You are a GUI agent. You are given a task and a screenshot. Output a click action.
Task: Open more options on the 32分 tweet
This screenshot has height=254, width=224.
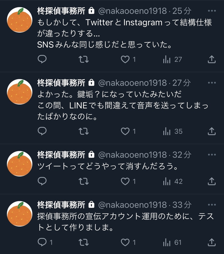tap(212, 155)
